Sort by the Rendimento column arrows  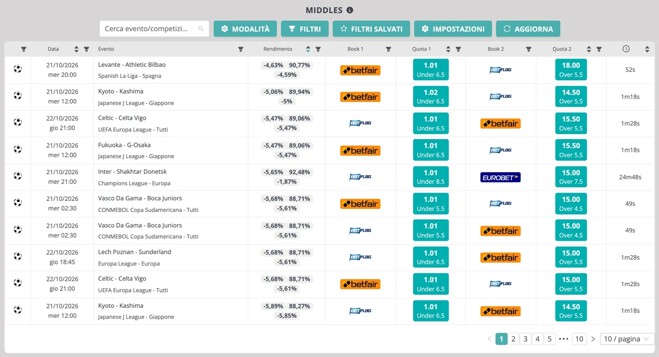(308, 49)
